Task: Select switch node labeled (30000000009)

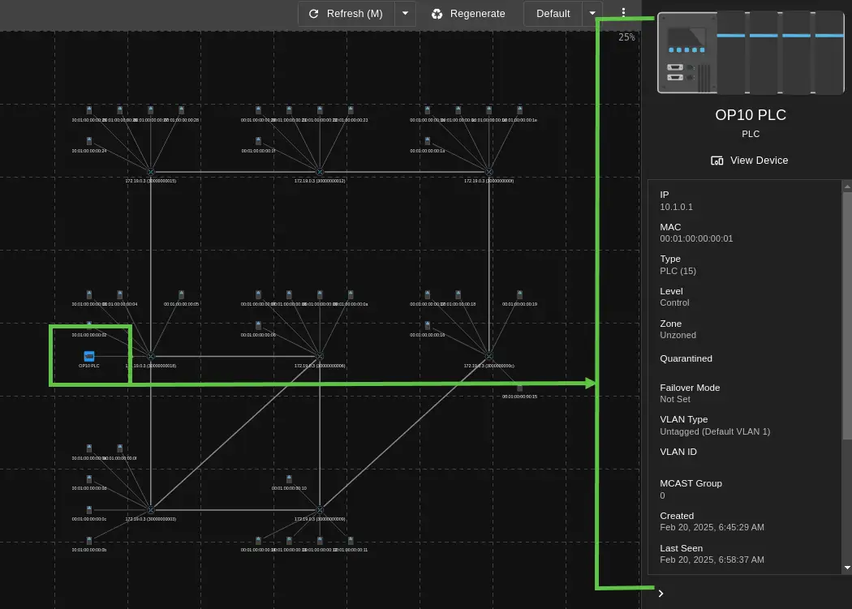Action: (320, 510)
